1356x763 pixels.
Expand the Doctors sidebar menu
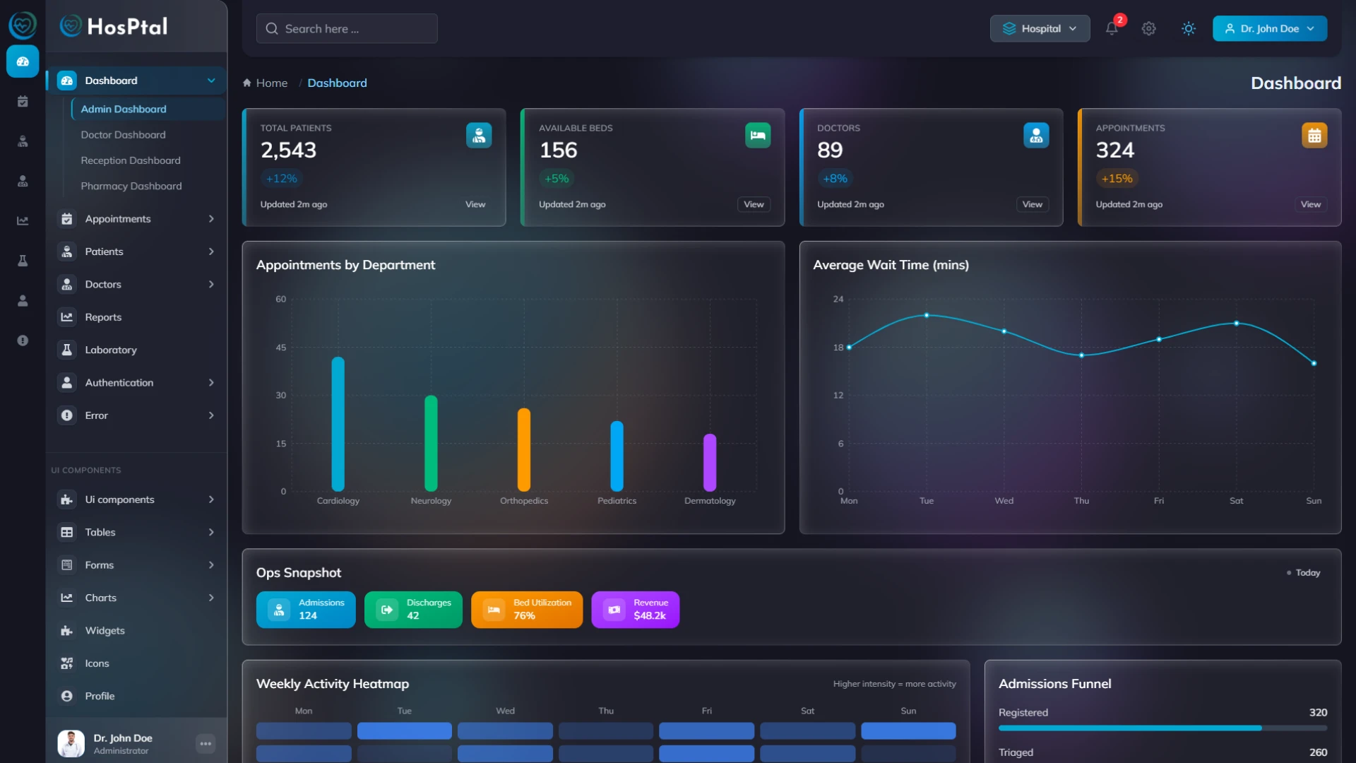point(136,284)
